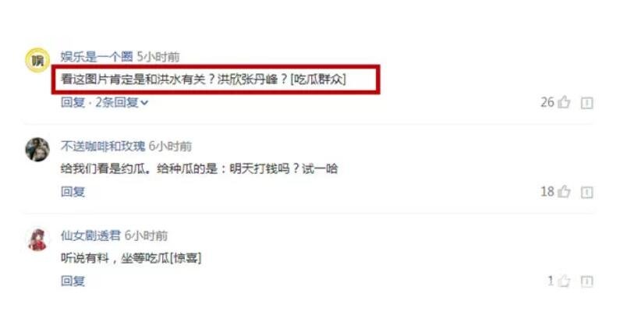Like the comment by 不送咖啡和玫瑰
The width and height of the screenshot is (620, 322).
coord(564,192)
